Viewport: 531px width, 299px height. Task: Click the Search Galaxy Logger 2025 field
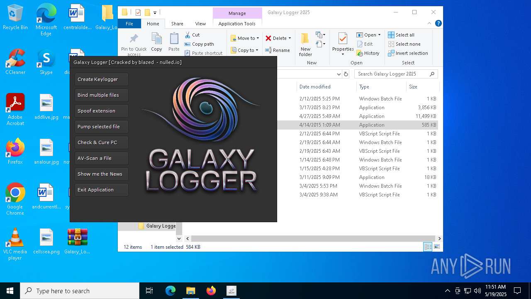coord(396,74)
